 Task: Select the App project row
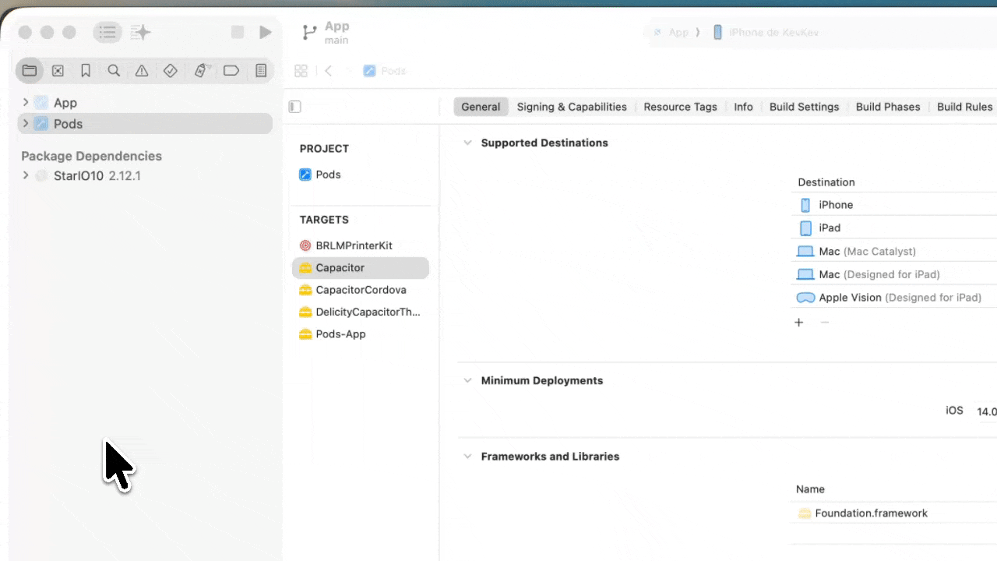pyautogui.click(x=145, y=103)
